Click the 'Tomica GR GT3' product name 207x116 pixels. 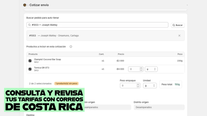tap(42, 68)
